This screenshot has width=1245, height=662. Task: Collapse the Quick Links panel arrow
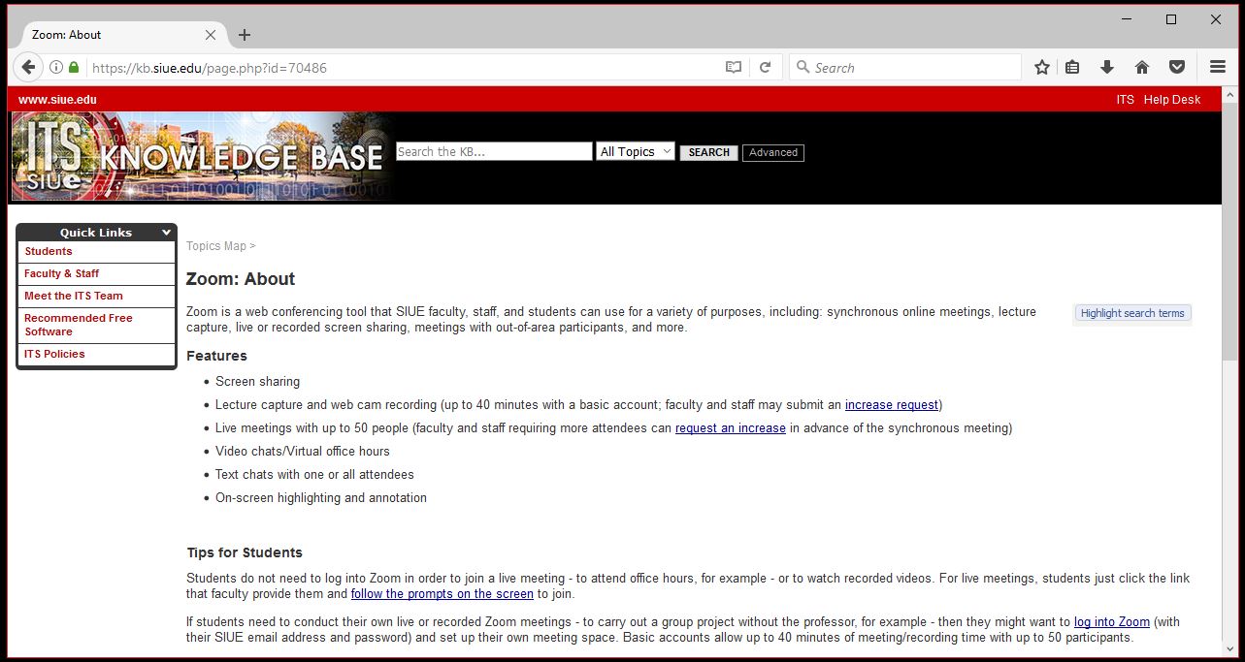pos(166,233)
